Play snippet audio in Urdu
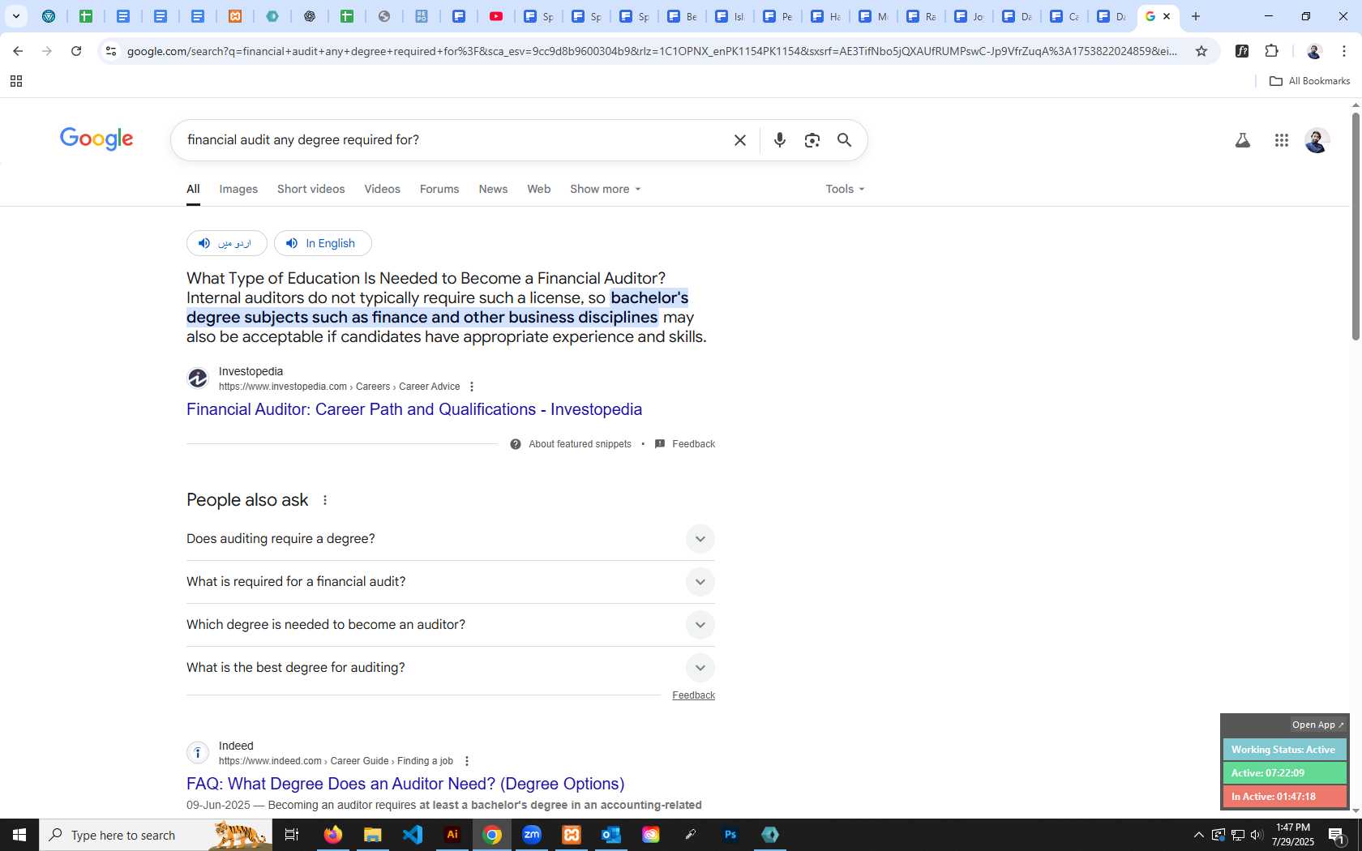Screen dimensions: 1362x851 [226, 243]
